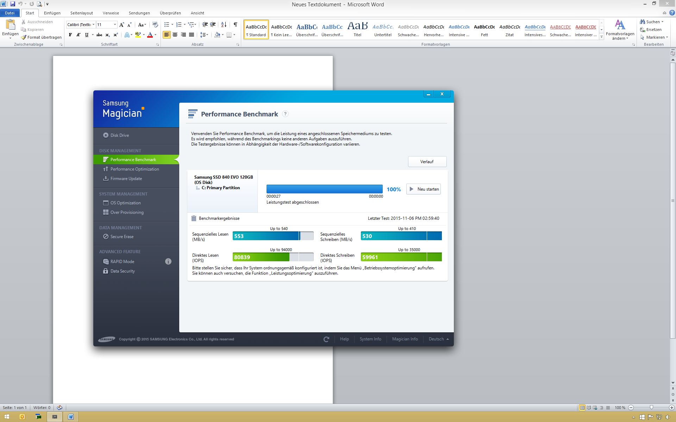Image resolution: width=676 pixels, height=422 pixels.
Task: Toggle bold formatting with the F button
Action: pyautogui.click(x=70, y=35)
